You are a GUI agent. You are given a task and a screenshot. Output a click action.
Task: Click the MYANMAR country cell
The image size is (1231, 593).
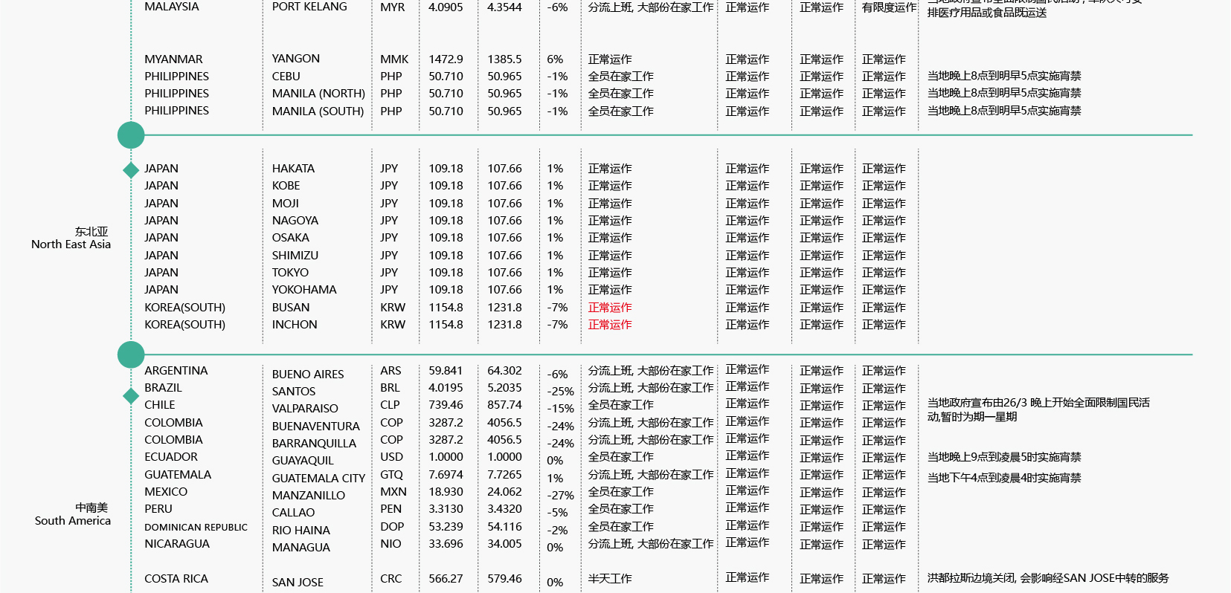[x=173, y=59]
